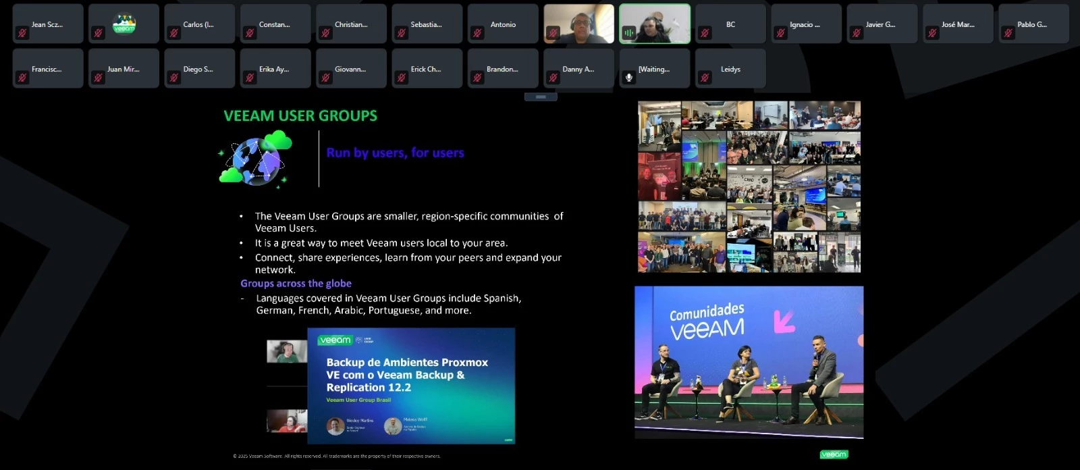This screenshot has height=470, width=1080.
Task: Click the globe with clouds illustration on slide
Action: (256, 159)
